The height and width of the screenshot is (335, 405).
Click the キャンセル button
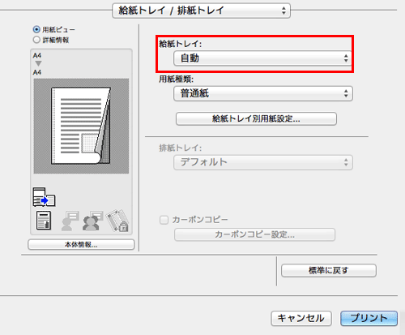[301, 318]
